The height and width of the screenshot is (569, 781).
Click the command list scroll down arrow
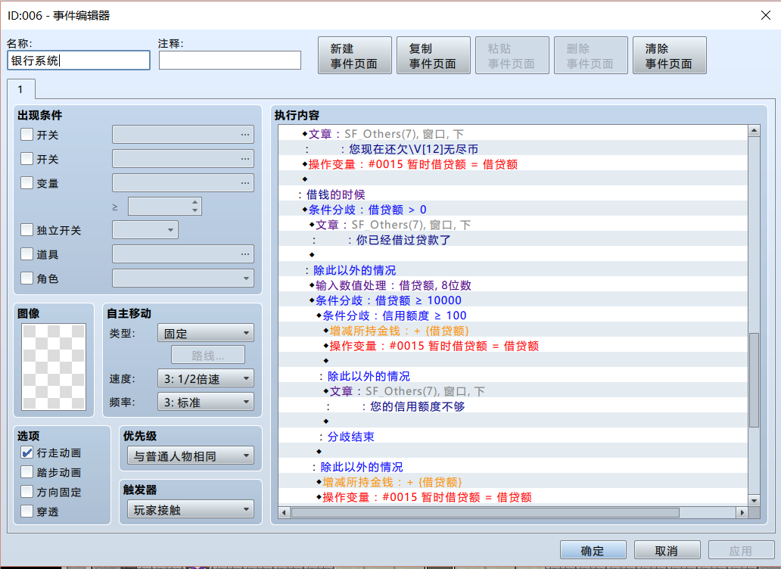754,500
